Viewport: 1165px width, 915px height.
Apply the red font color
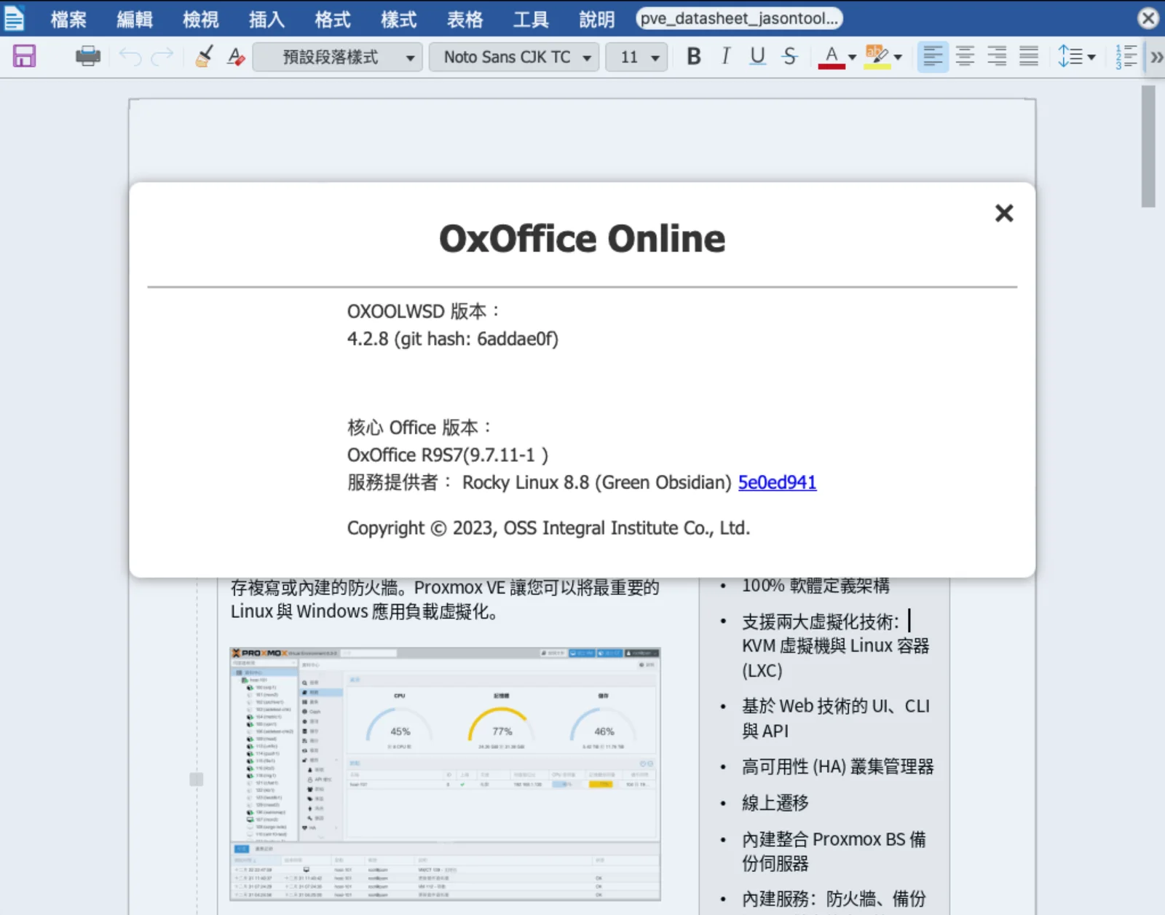(832, 56)
